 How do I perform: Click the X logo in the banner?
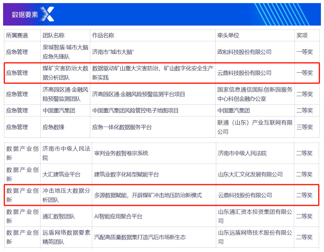pyautogui.click(x=47, y=14)
